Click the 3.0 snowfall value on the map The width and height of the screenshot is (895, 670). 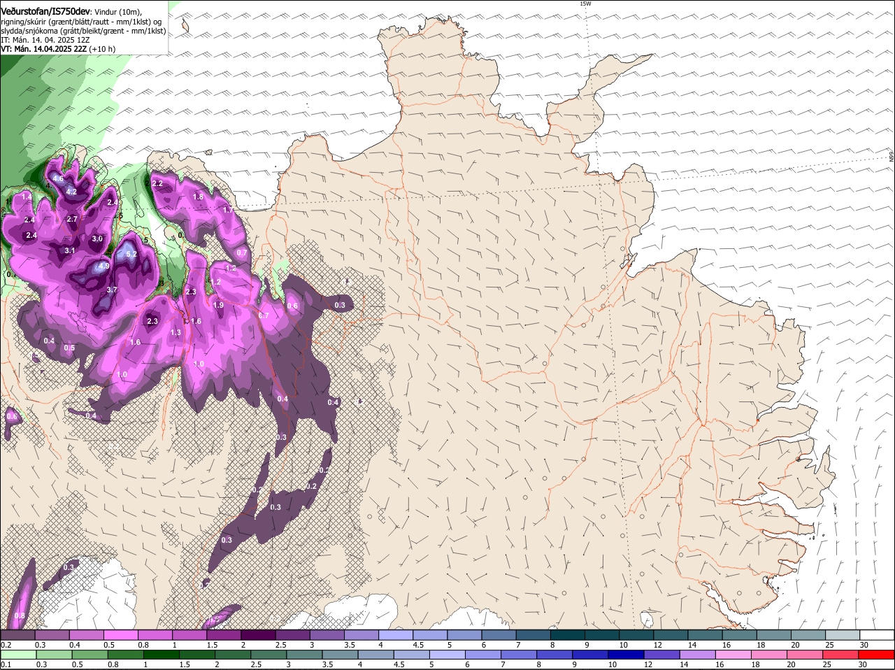pyautogui.click(x=97, y=238)
